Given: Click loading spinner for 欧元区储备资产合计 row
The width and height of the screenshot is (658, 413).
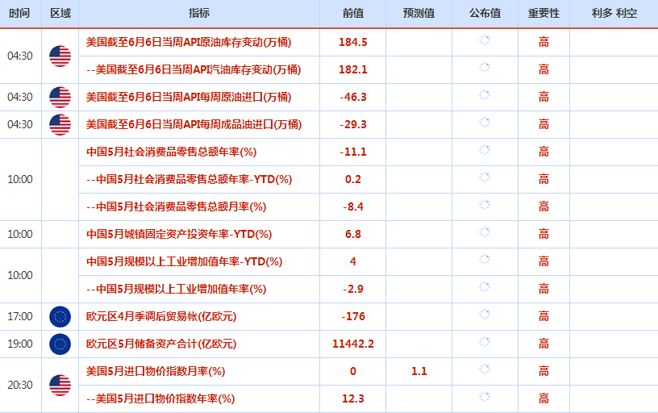Looking at the screenshot, I should [485, 342].
